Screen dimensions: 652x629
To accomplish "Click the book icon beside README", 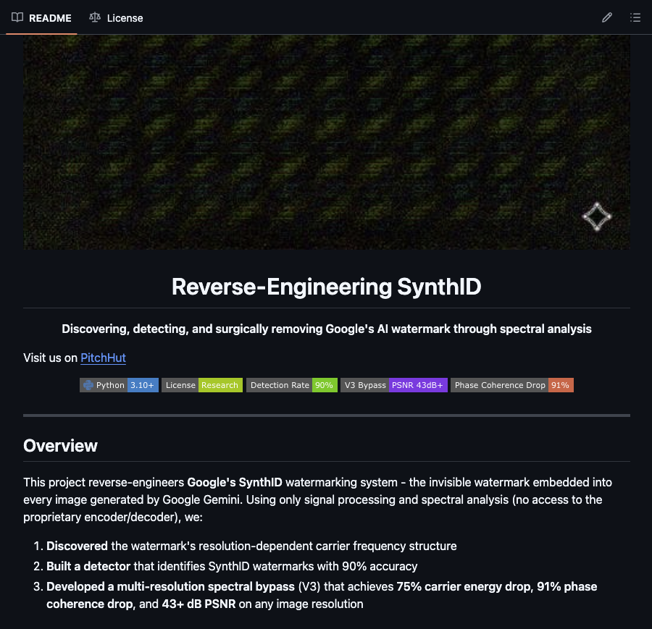I will [17, 17].
